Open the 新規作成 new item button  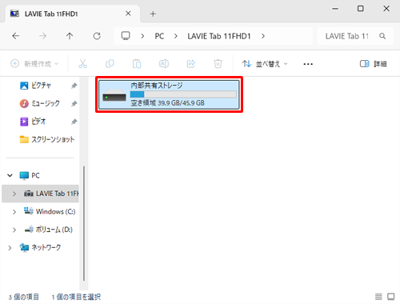point(34,64)
